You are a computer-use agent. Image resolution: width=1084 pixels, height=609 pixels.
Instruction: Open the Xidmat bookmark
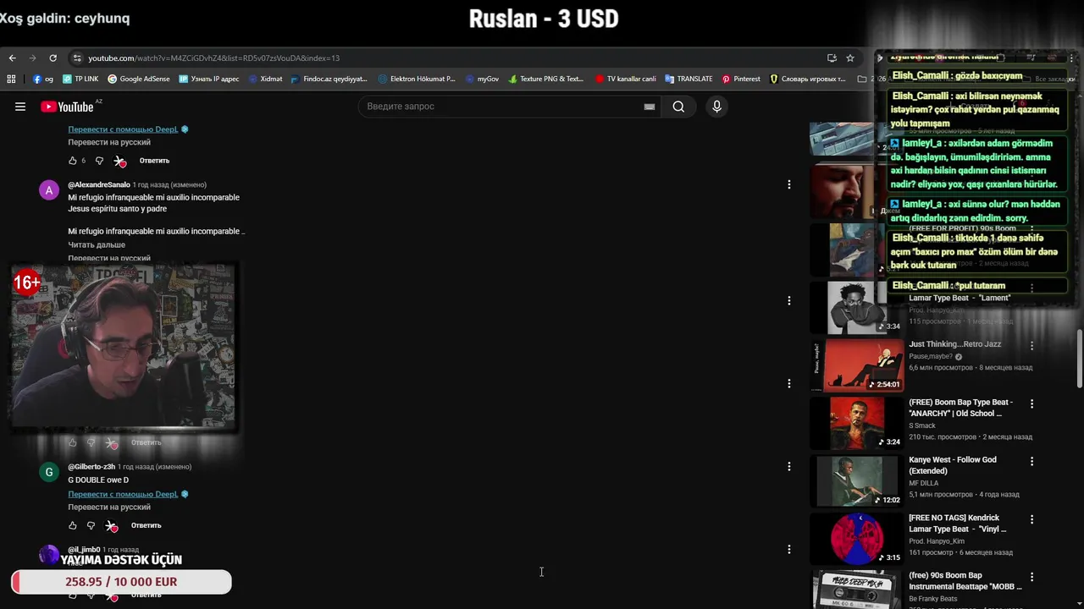click(x=266, y=79)
